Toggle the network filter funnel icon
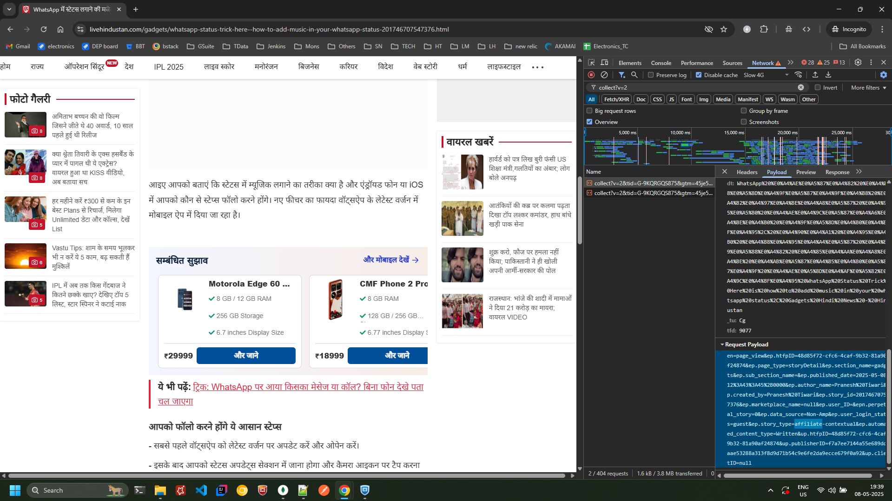The height and width of the screenshot is (501, 892). [621, 75]
